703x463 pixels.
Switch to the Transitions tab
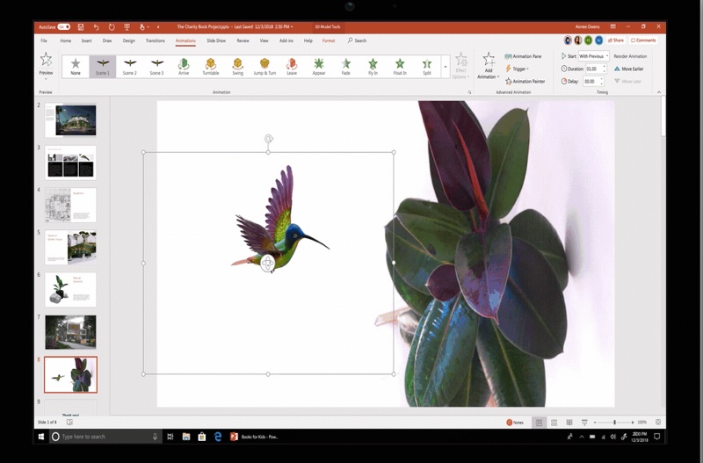156,40
